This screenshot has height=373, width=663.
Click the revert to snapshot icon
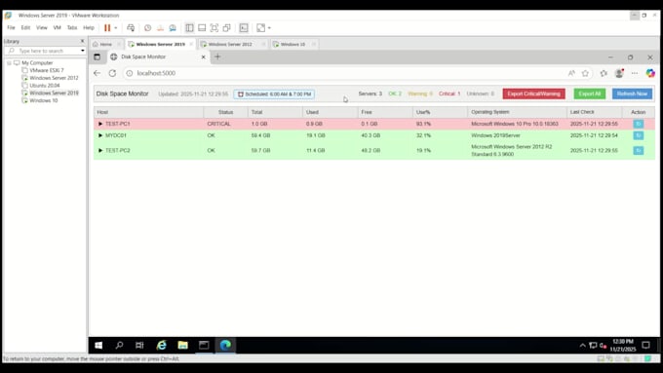coord(160,28)
